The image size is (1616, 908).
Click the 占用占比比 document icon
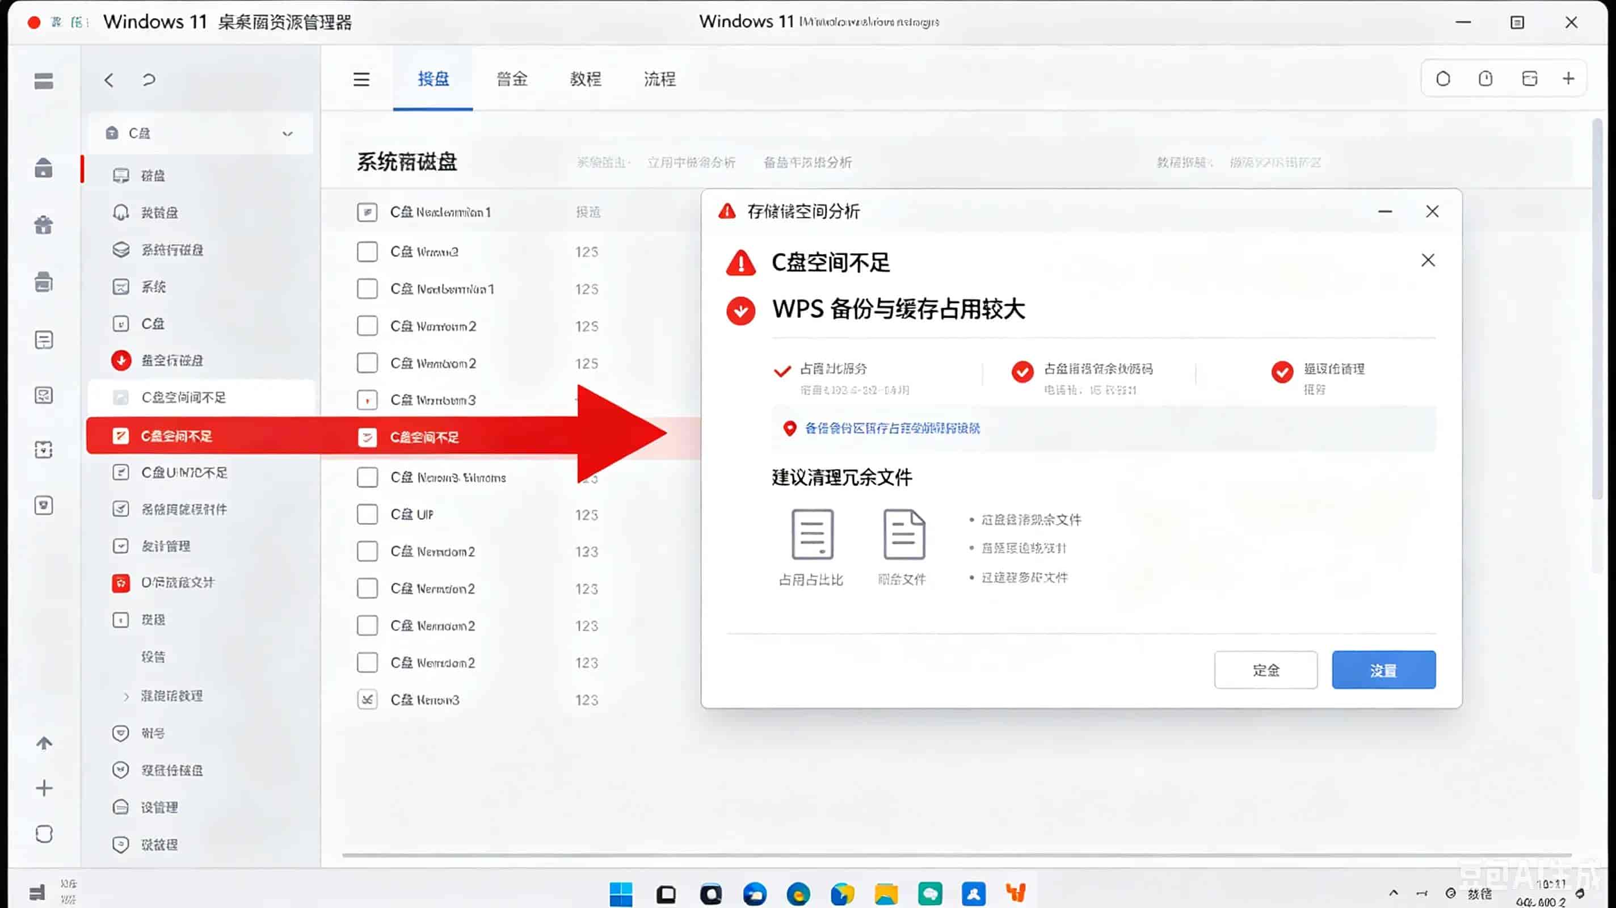coord(813,534)
